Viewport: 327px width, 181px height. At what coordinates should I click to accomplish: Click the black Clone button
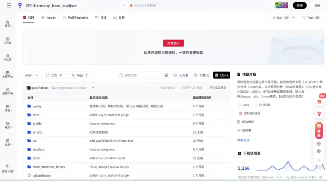click(221, 75)
